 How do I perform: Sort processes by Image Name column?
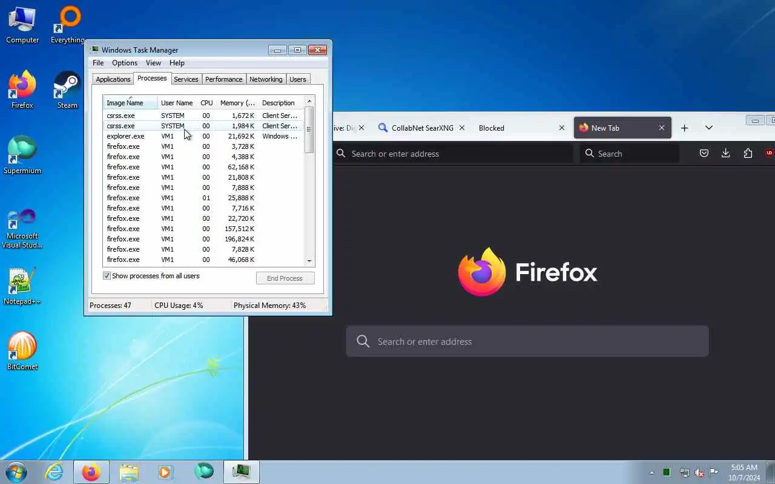pos(130,103)
